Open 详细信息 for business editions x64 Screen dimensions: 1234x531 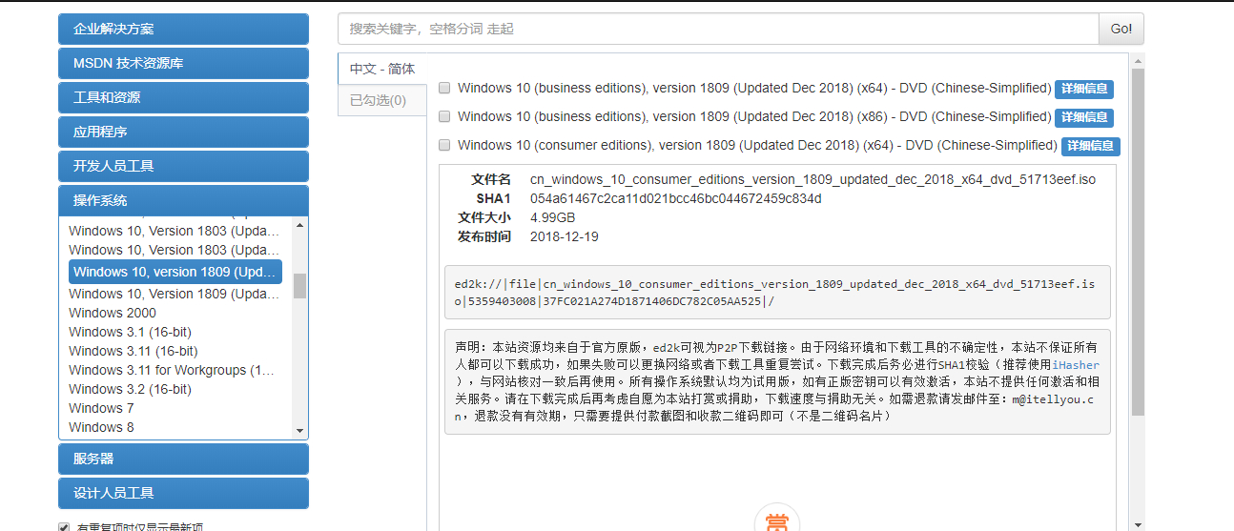tap(1084, 89)
